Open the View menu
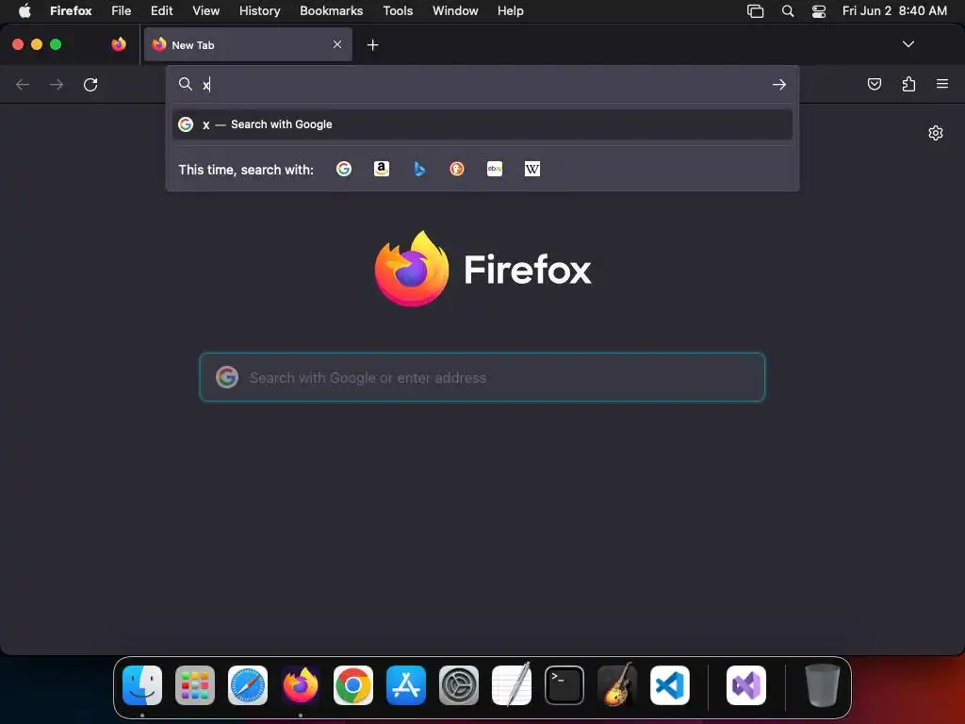The width and height of the screenshot is (965, 724). tap(205, 10)
